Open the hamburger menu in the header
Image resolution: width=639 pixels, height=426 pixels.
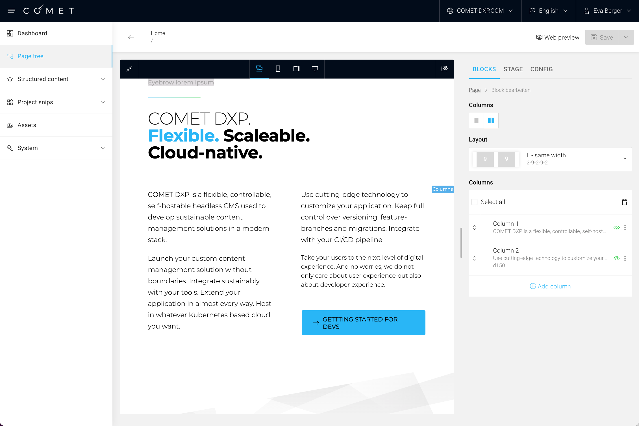[x=11, y=11]
